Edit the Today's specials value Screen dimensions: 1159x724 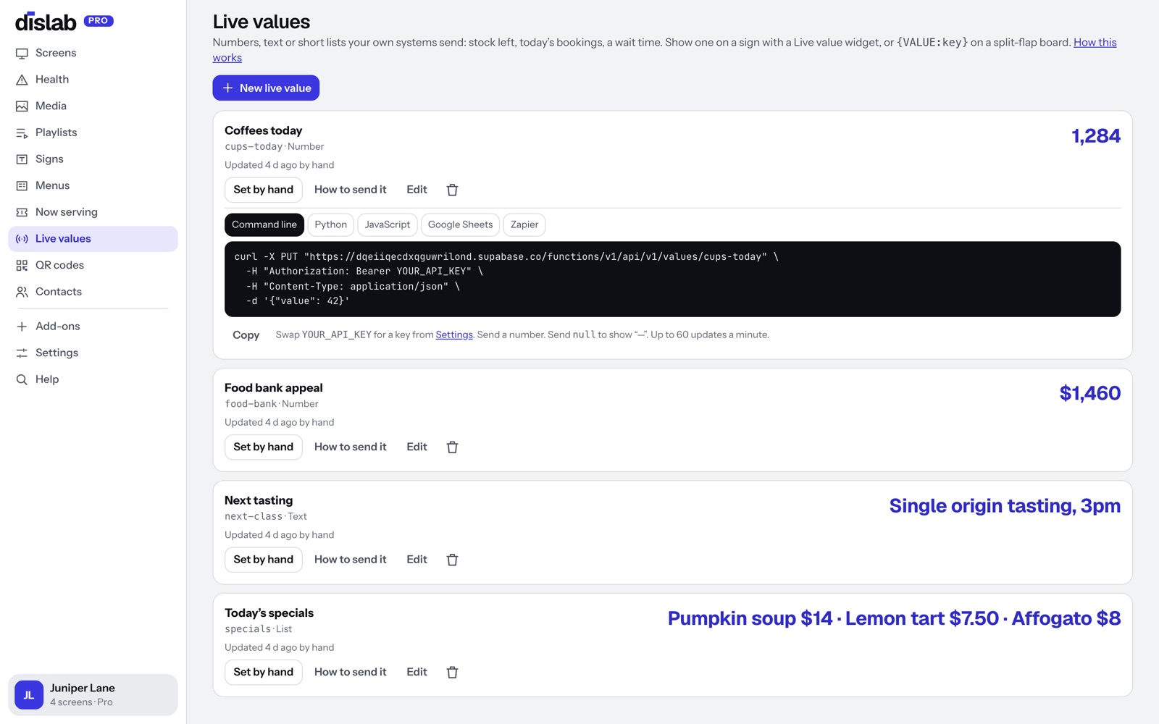tap(417, 673)
